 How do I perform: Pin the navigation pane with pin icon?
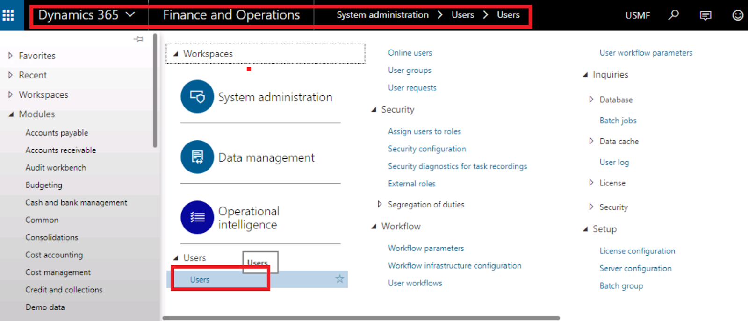coord(138,39)
